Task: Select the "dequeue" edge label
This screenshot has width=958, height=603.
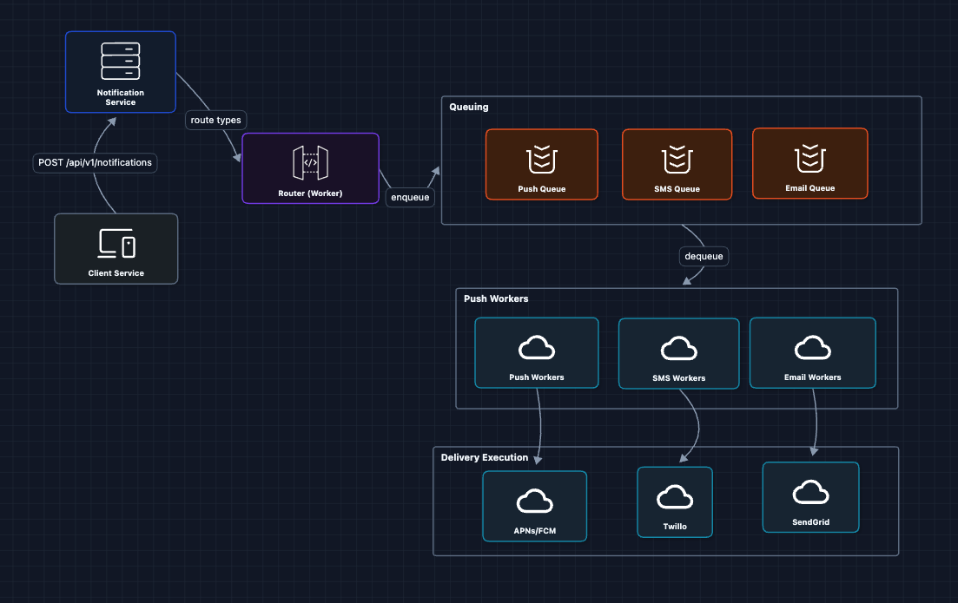Action: [703, 256]
